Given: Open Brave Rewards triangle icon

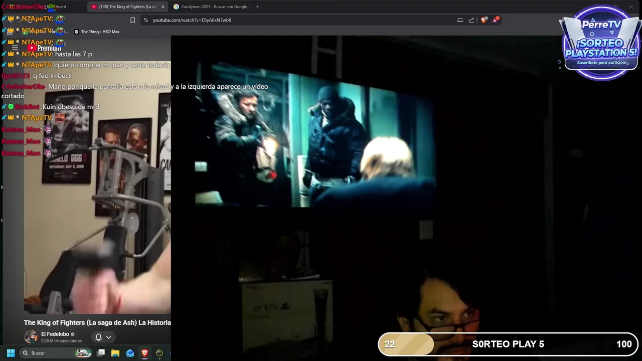Looking at the screenshot, I should coord(496,20).
